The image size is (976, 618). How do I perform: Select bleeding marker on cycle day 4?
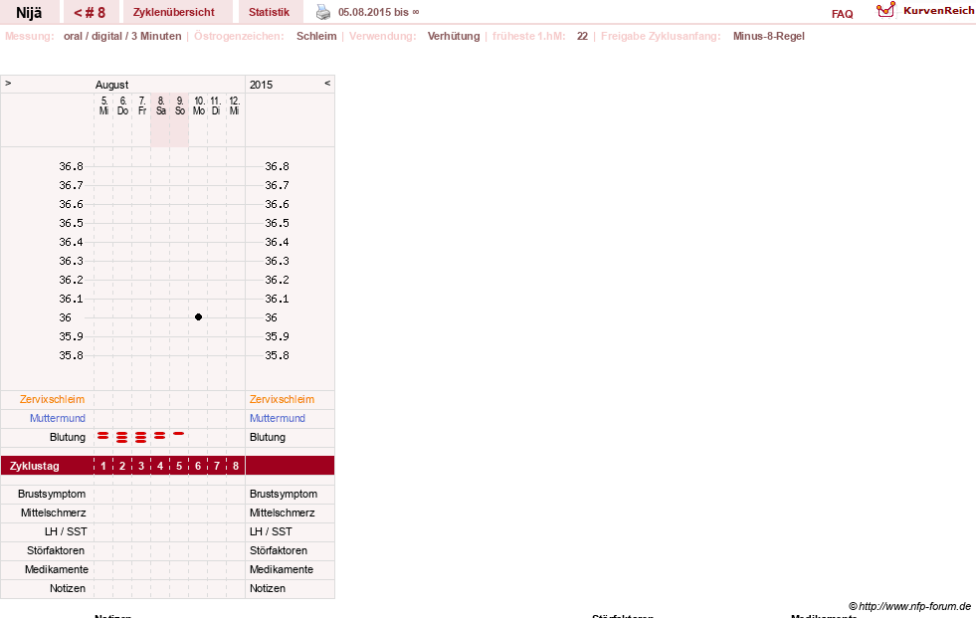tap(160, 436)
